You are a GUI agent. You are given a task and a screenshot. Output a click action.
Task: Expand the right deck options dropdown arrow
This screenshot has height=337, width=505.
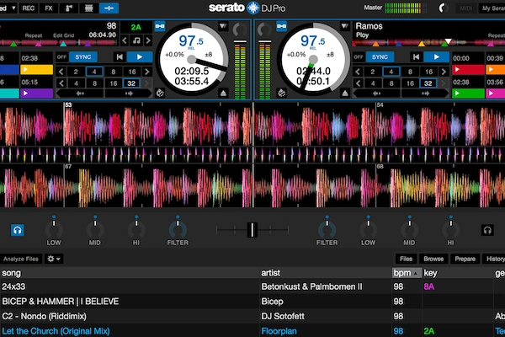tap(344, 26)
